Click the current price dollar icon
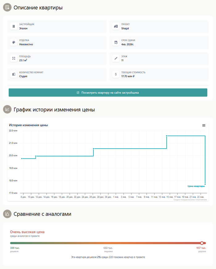 tap(116, 74)
